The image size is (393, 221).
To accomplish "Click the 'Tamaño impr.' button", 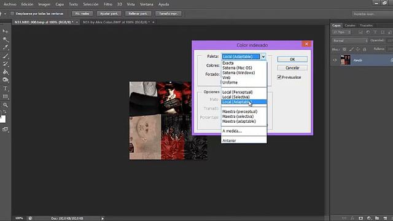I will (x=168, y=14).
